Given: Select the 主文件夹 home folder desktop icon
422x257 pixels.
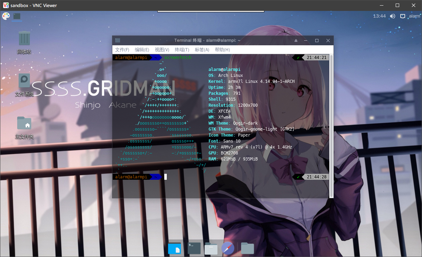Looking at the screenshot, I should point(24,127).
